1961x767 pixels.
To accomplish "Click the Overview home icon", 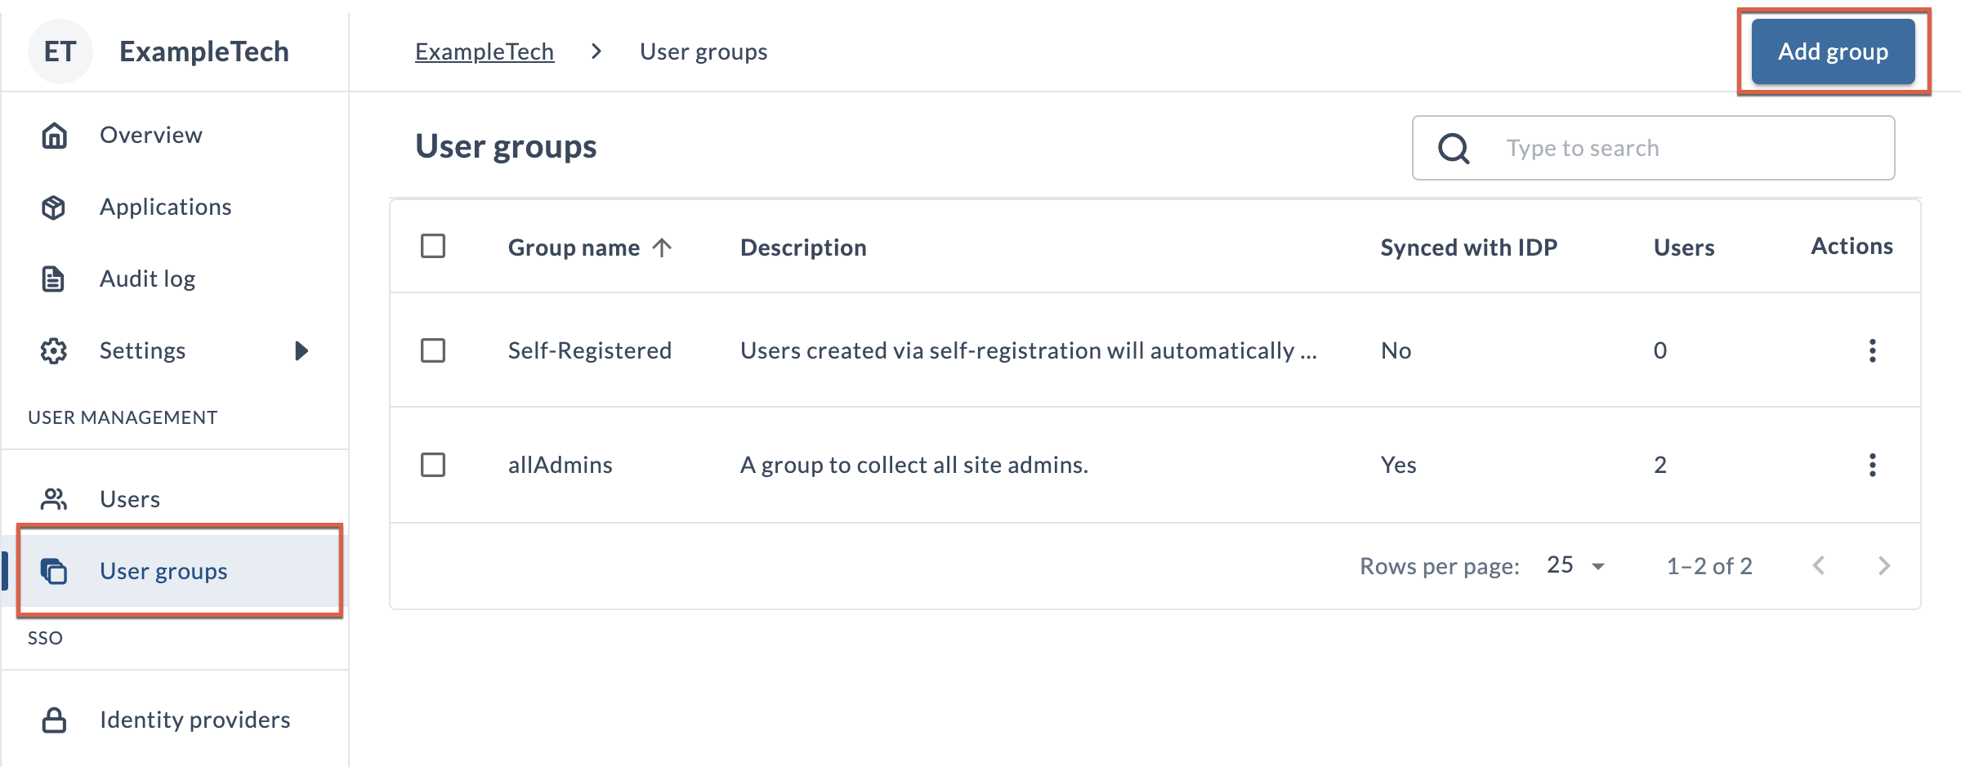I will click(x=54, y=135).
